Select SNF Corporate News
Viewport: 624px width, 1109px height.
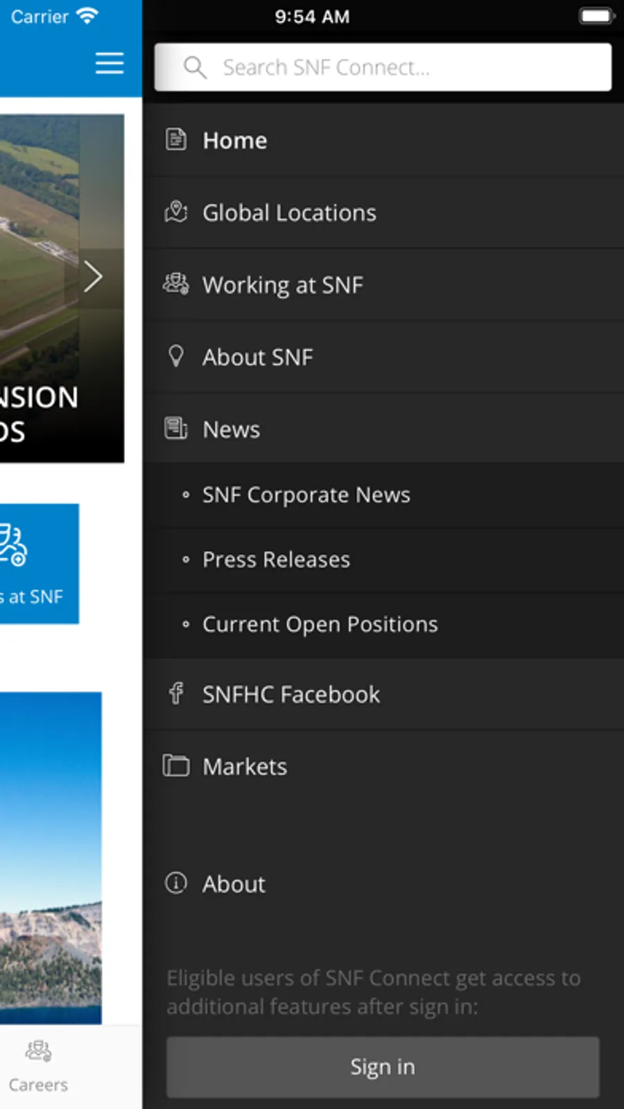click(x=383, y=495)
